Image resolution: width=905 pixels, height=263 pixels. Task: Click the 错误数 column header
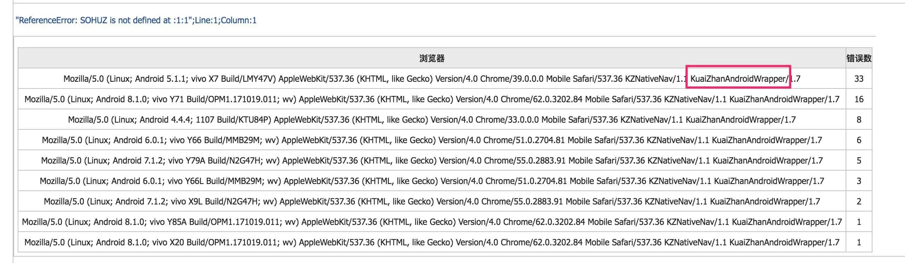tap(859, 58)
